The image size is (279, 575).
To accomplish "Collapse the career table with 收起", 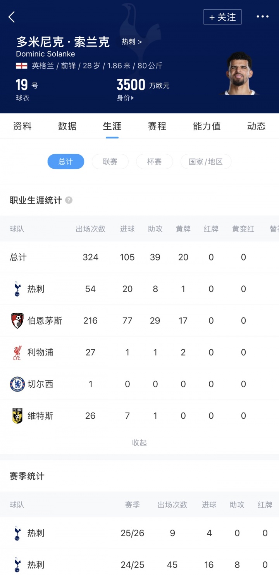I will click(139, 443).
